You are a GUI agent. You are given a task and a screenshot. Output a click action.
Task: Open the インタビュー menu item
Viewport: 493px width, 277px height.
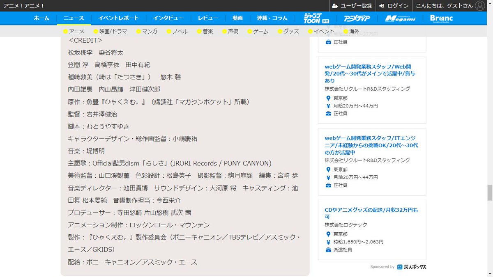click(168, 18)
